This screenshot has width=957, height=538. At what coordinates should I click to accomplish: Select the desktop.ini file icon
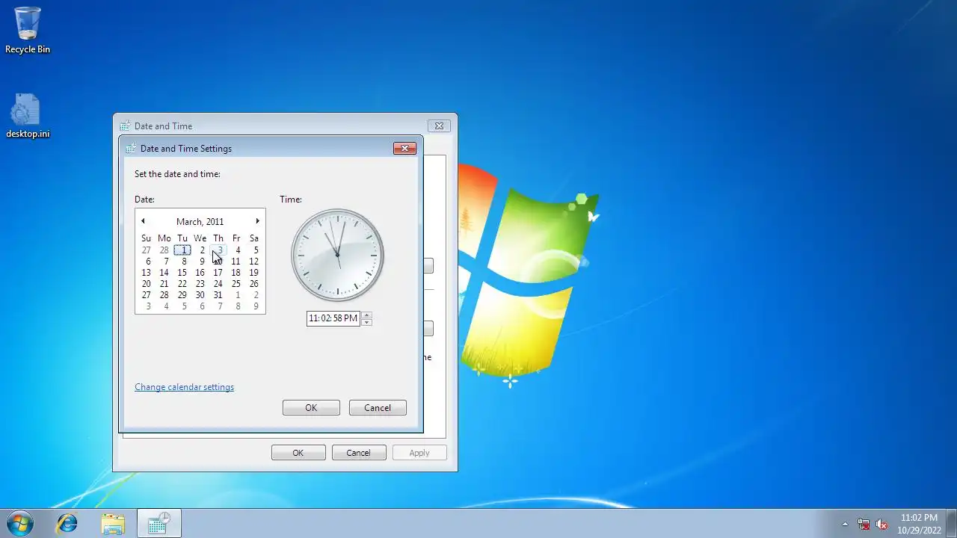[x=28, y=116]
